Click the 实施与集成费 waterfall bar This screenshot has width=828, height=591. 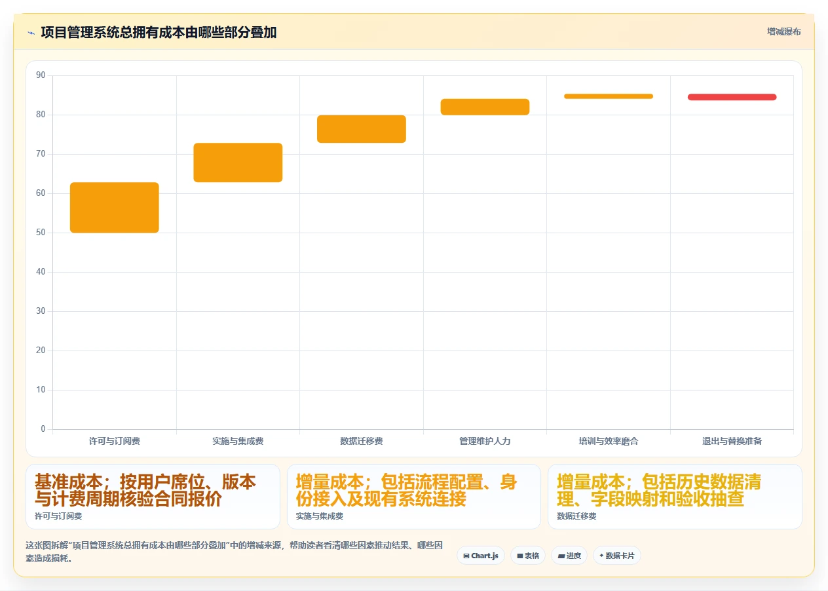click(238, 162)
